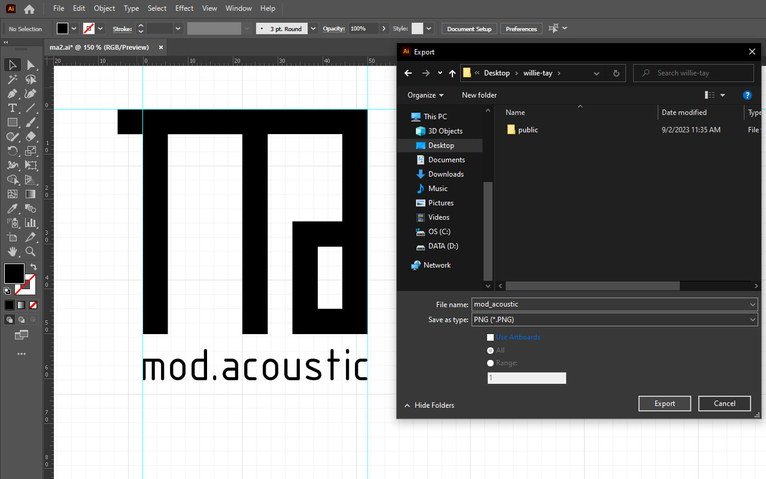The width and height of the screenshot is (766, 479).
Task: Click the Search willie-tay field
Action: [x=694, y=73]
